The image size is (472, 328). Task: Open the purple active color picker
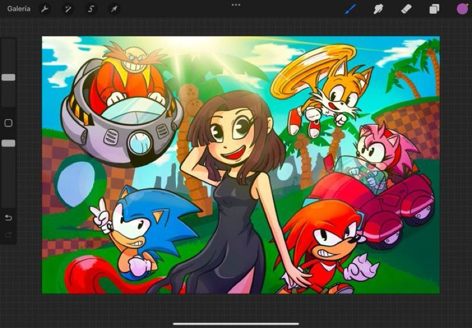tap(462, 9)
